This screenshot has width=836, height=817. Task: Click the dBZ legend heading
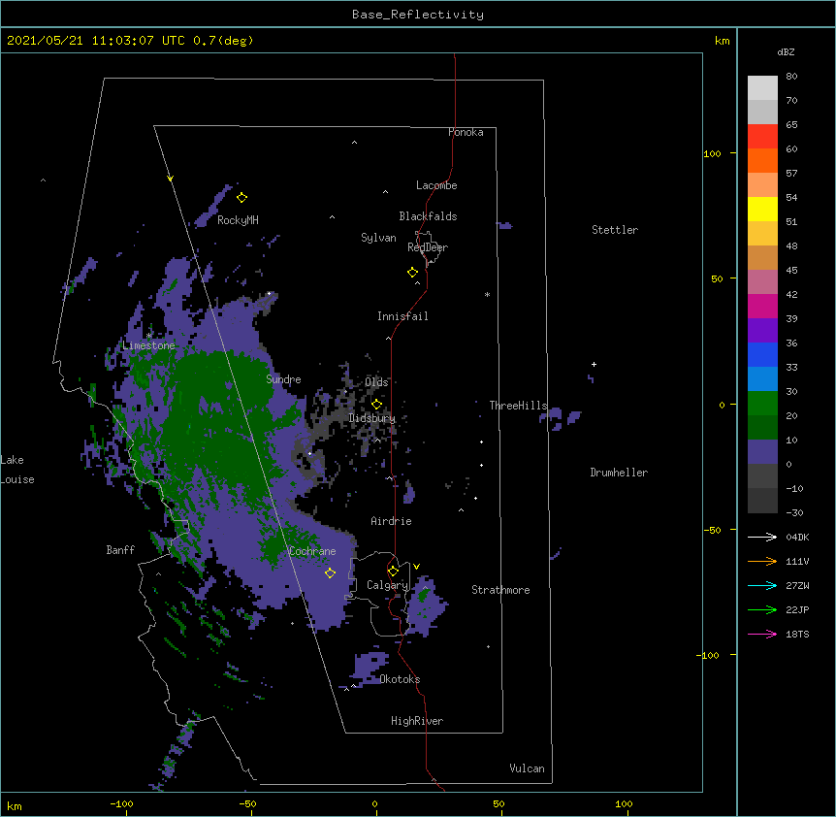(786, 51)
